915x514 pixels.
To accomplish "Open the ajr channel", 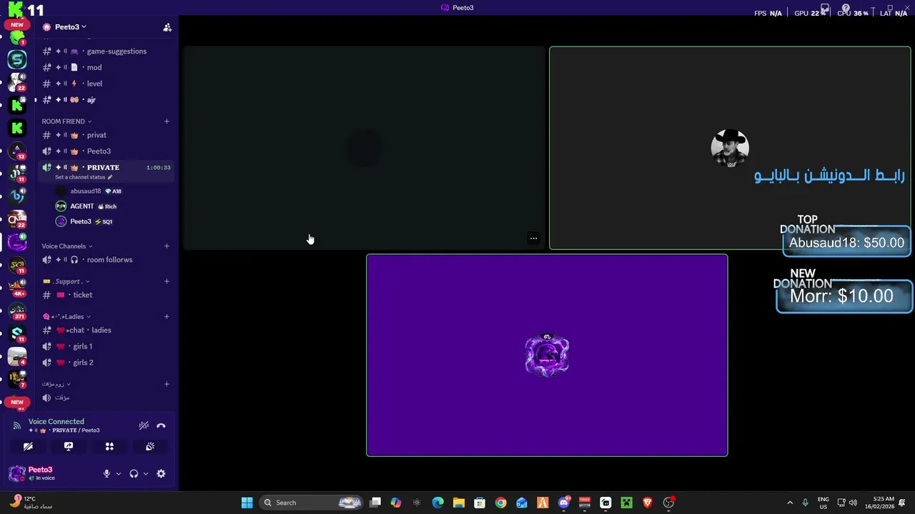I will (x=107, y=100).
